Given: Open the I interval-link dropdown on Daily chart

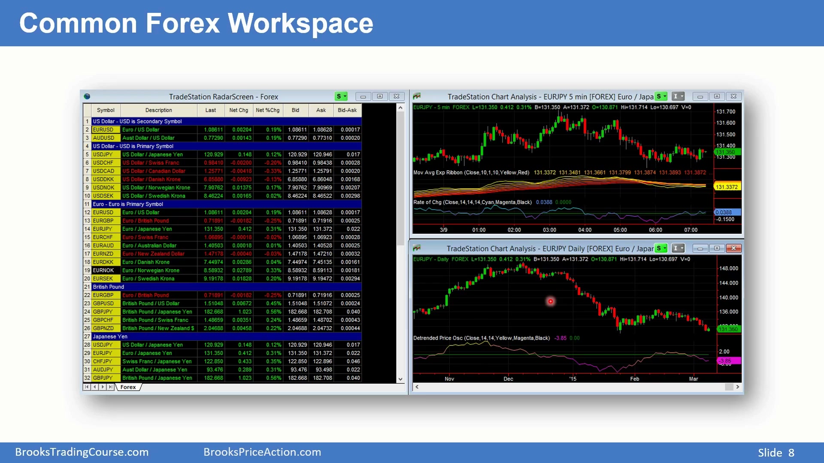Looking at the screenshot, I should click(678, 248).
